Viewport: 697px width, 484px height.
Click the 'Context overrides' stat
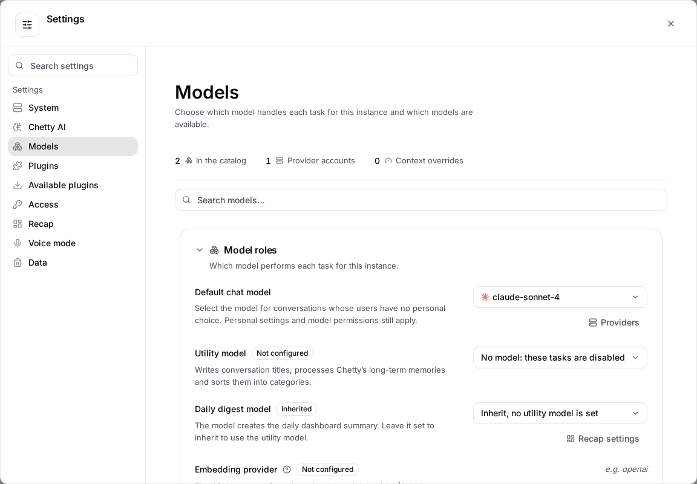pyautogui.click(x=419, y=161)
